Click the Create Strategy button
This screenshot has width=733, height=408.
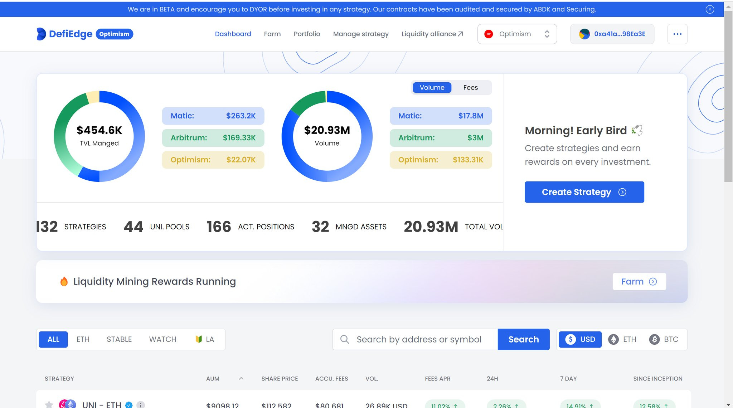[584, 192]
